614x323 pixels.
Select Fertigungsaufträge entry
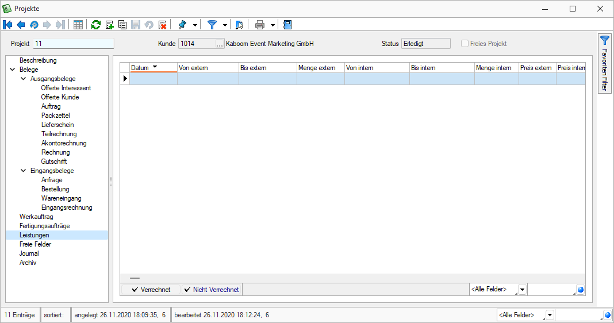click(45, 226)
